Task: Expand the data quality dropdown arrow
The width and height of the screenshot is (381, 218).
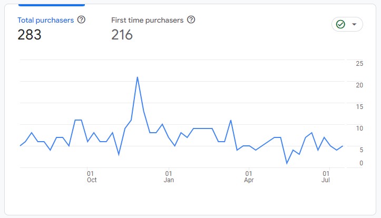Action: (x=354, y=24)
